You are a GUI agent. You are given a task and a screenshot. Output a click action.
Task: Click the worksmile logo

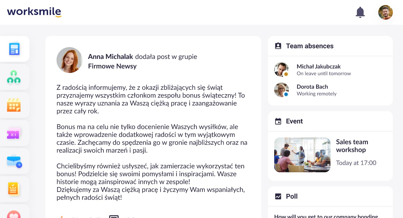(x=34, y=12)
